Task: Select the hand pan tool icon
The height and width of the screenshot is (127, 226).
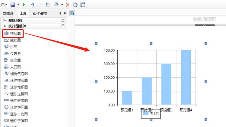Action: point(75,5)
